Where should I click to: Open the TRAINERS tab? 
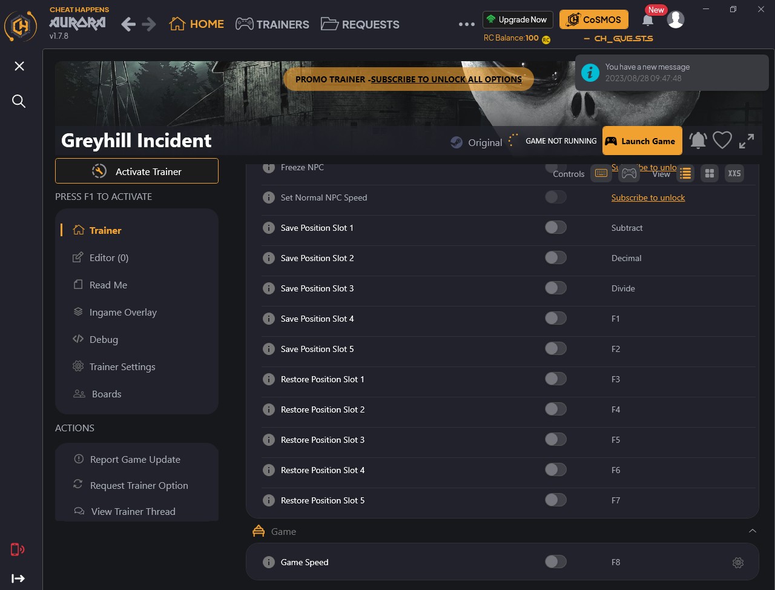[x=272, y=24]
